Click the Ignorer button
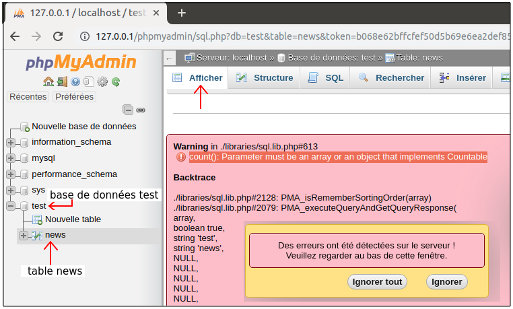The image size is (513, 309). [447, 282]
